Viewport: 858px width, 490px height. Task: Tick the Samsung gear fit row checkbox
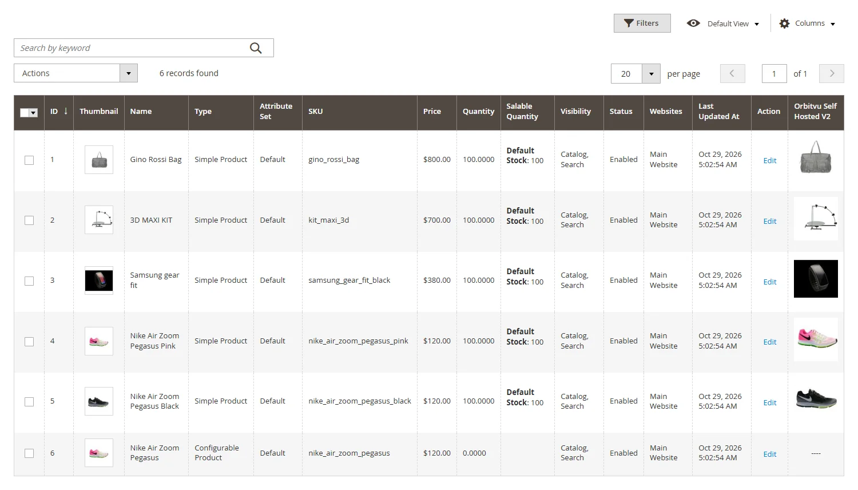pyautogui.click(x=29, y=281)
